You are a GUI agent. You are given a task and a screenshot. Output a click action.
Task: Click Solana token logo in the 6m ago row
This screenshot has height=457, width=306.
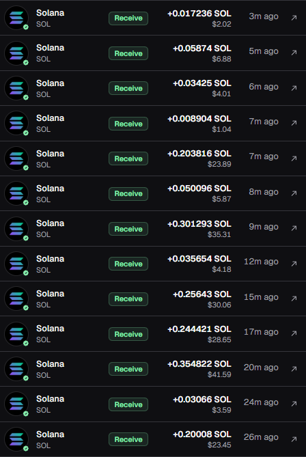pos(16,88)
